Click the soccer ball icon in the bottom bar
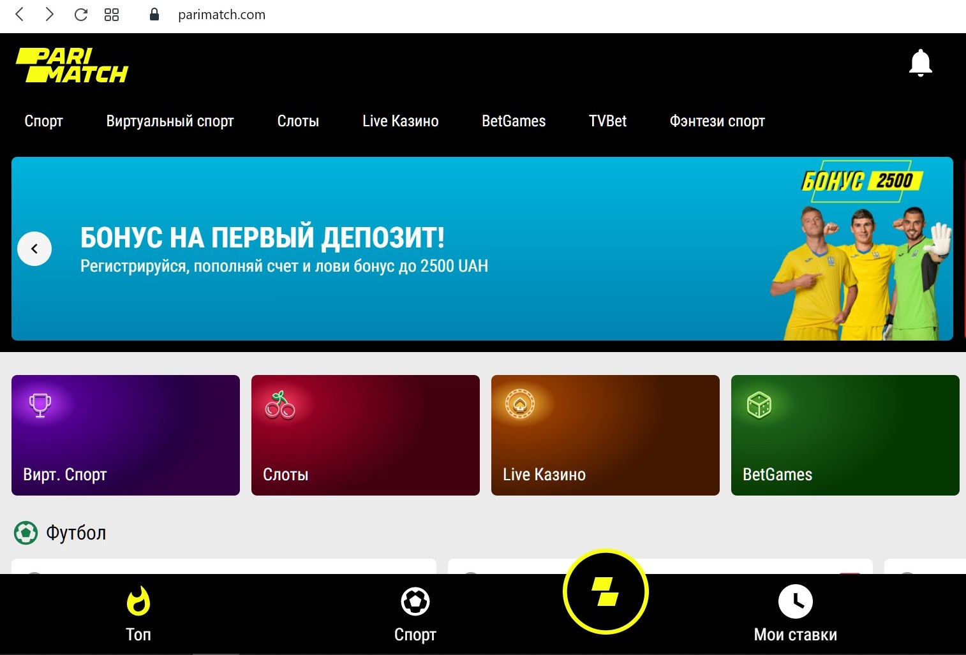The height and width of the screenshot is (655, 966). [x=415, y=601]
